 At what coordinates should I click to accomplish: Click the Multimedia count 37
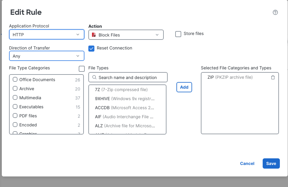78,98
